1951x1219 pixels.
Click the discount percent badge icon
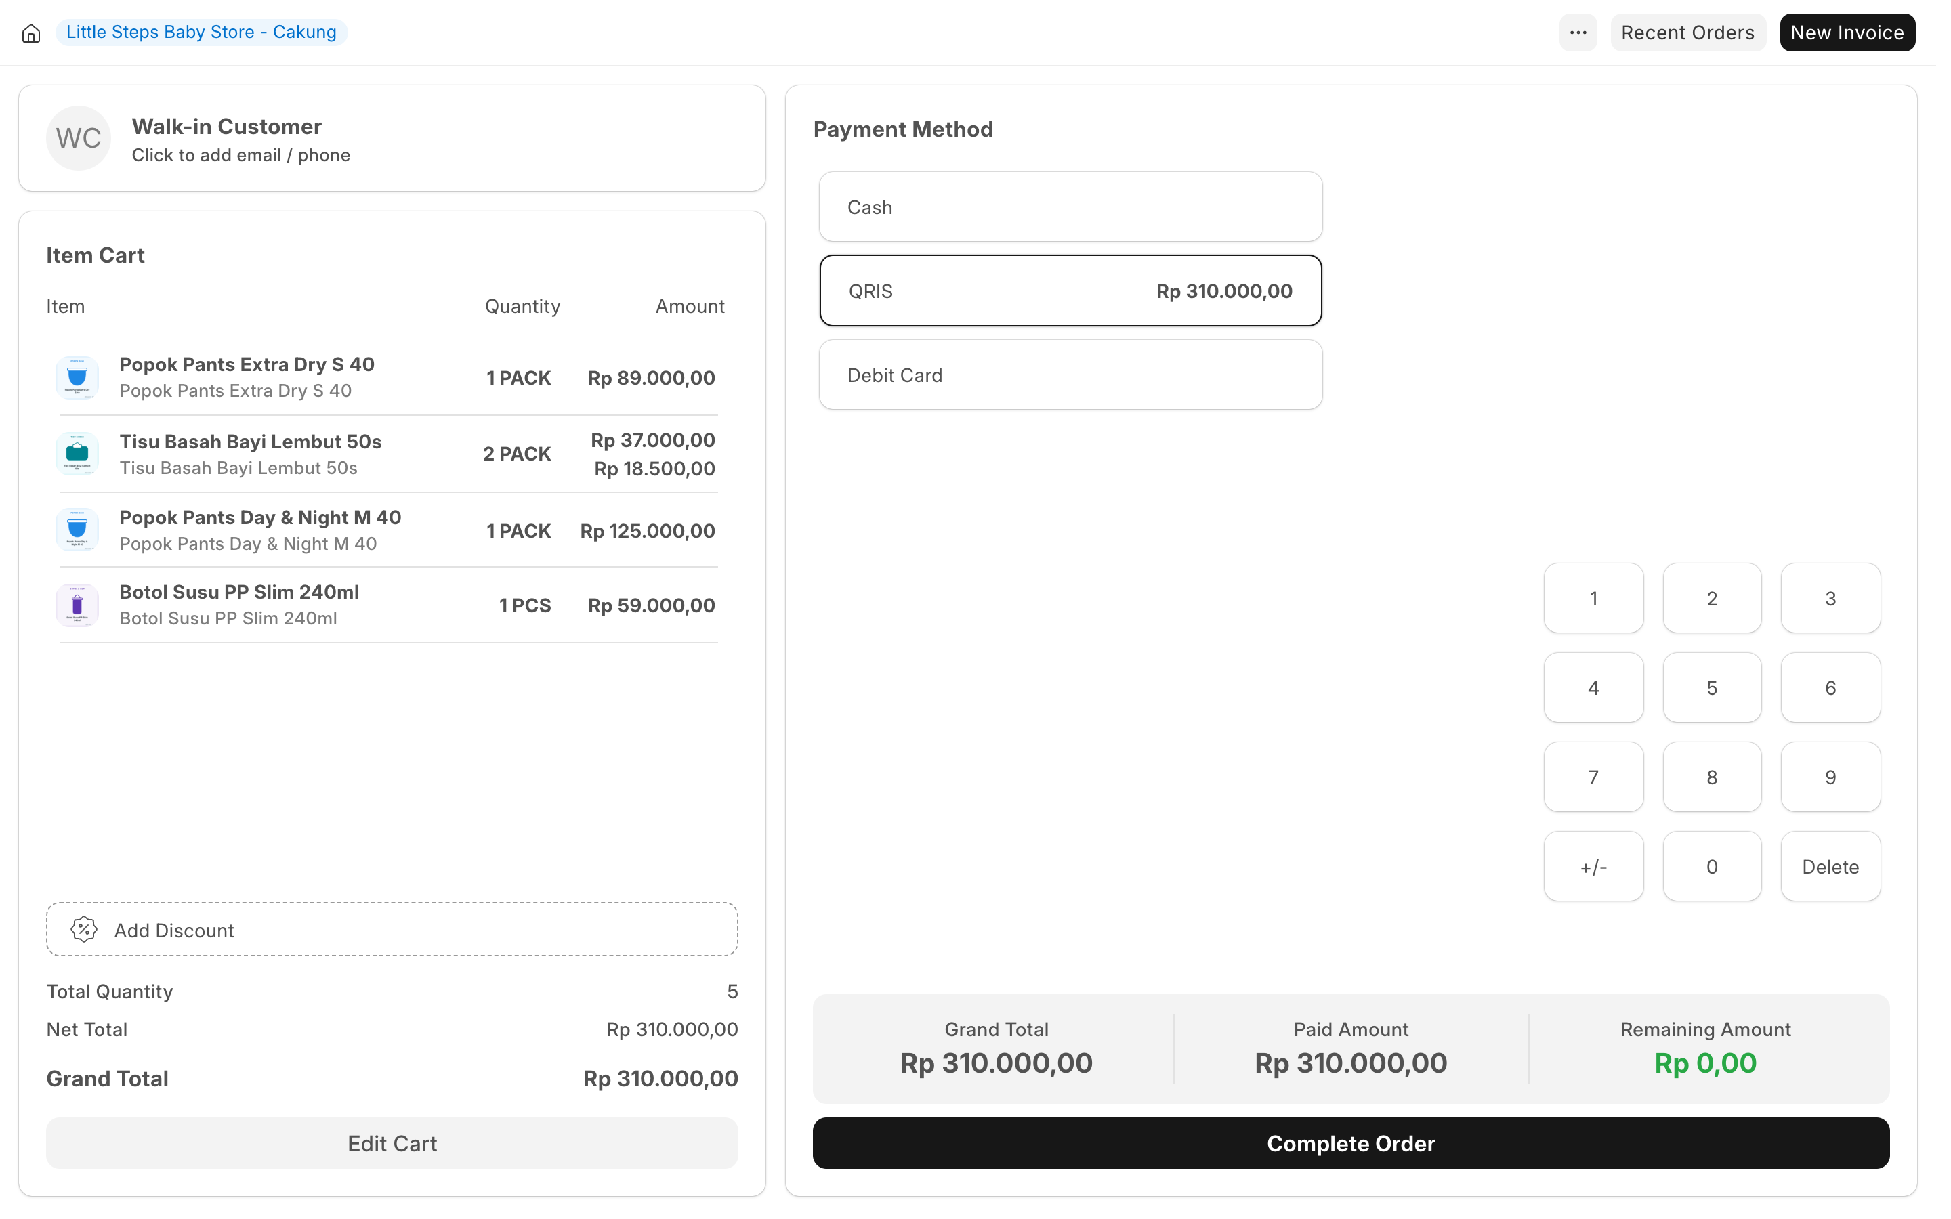(84, 930)
